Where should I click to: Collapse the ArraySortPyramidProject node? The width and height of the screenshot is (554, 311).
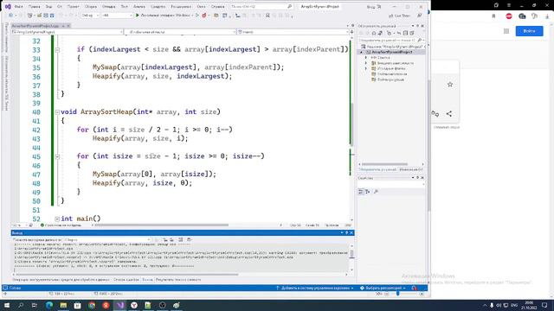[x=361, y=52]
